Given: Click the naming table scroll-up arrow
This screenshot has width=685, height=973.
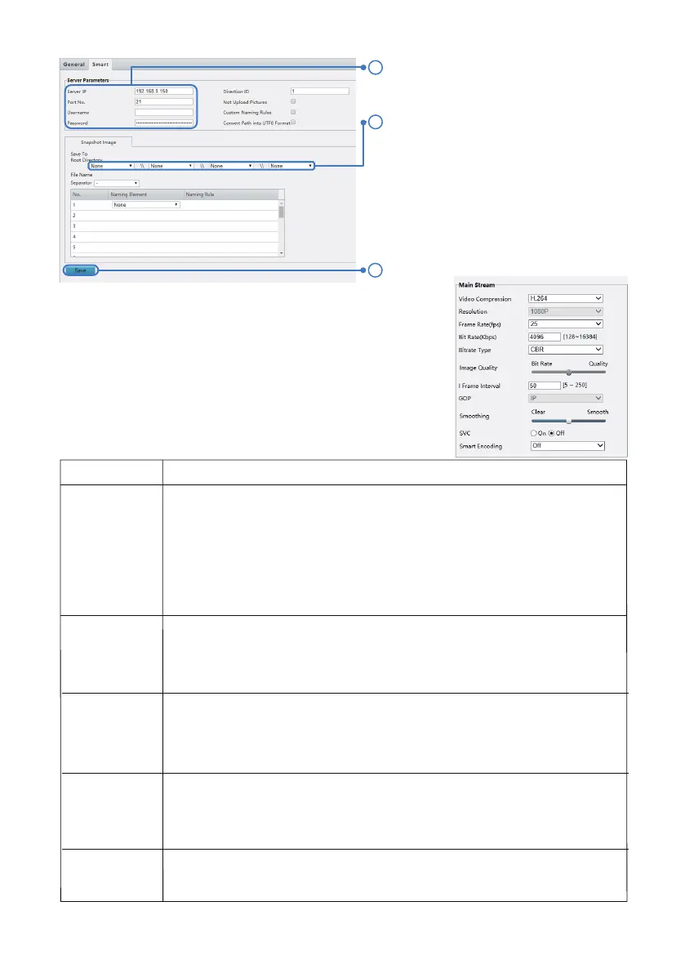Looking at the screenshot, I should pyautogui.click(x=282, y=203).
